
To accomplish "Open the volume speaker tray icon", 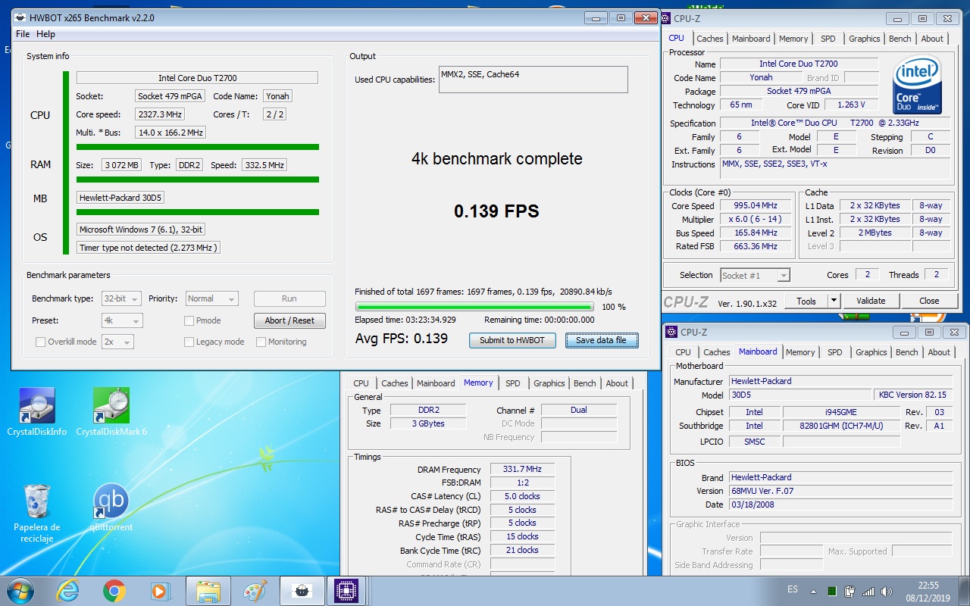I will tap(887, 591).
